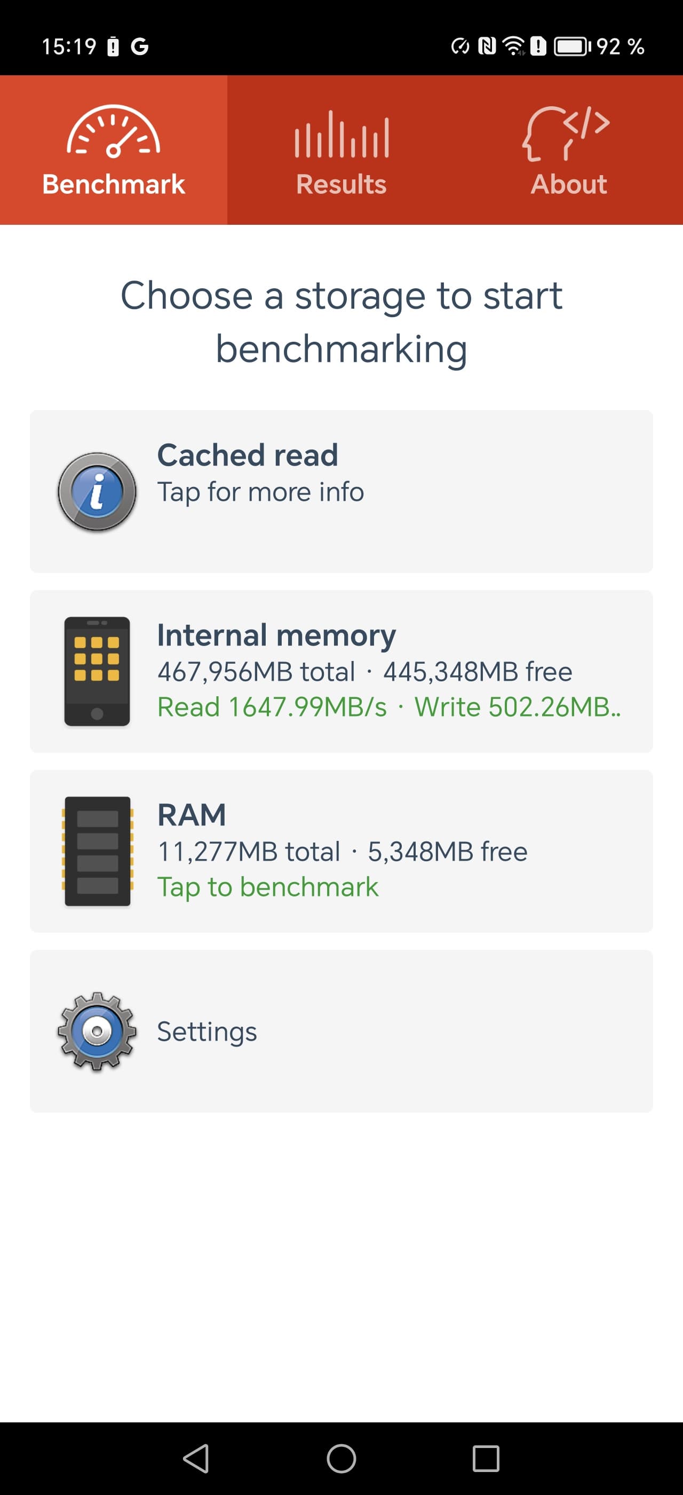Select the Benchmark tab label

[x=114, y=184]
